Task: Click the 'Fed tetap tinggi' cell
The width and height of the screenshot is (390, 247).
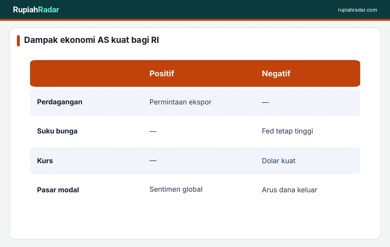Action: click(x=287, y=131)
